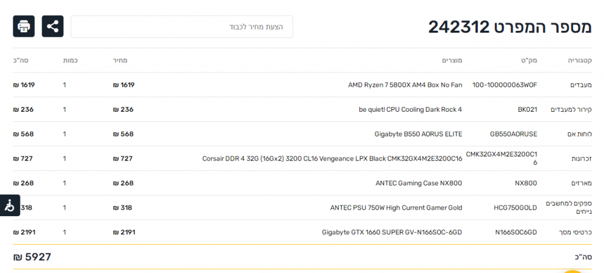Click the wrapped SKU 'CMK32GX4M2E3200C16'
This screenshot has height=273, width=604.
click(501, 158)
